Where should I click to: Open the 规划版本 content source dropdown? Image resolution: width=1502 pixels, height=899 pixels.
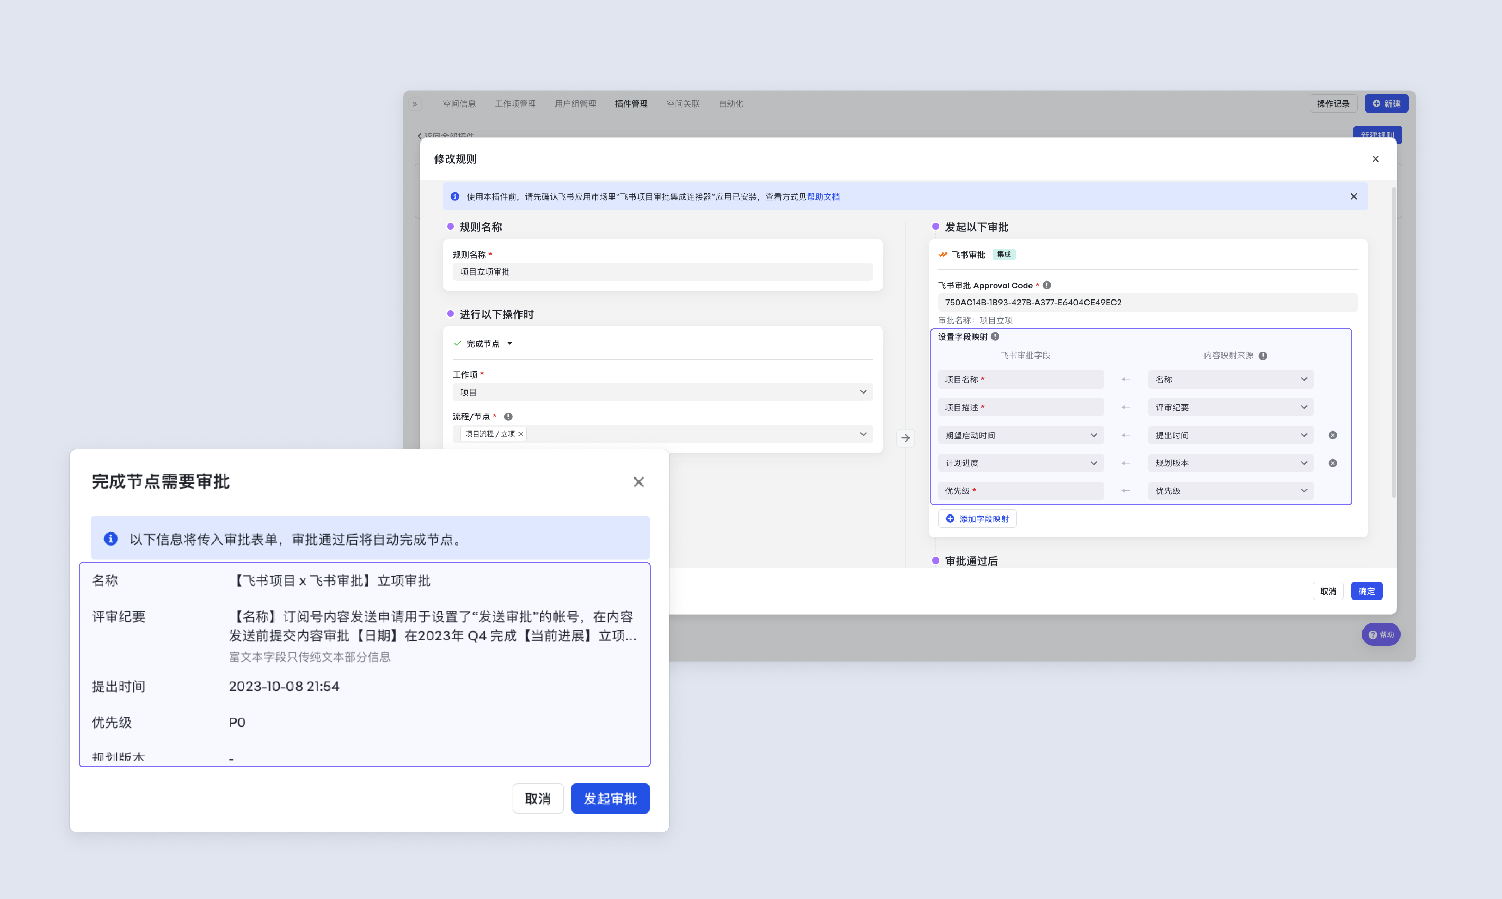click(x=1230, y=463)
